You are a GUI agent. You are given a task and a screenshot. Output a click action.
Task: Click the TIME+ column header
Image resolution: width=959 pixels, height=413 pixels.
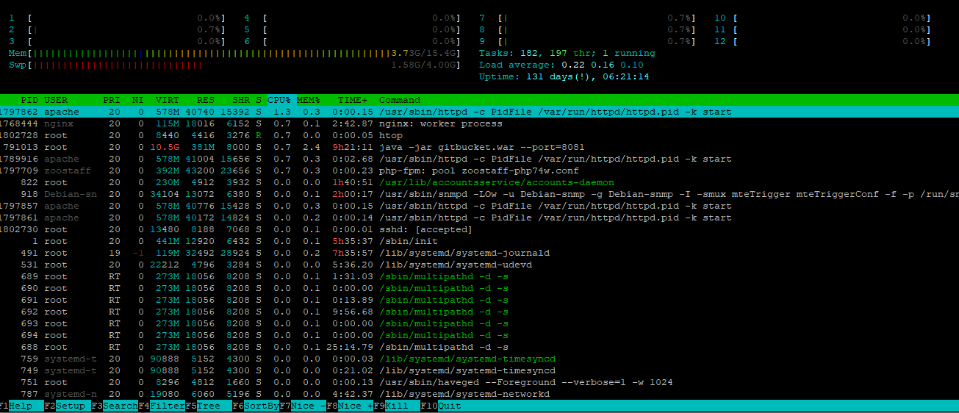coord(352,100)
